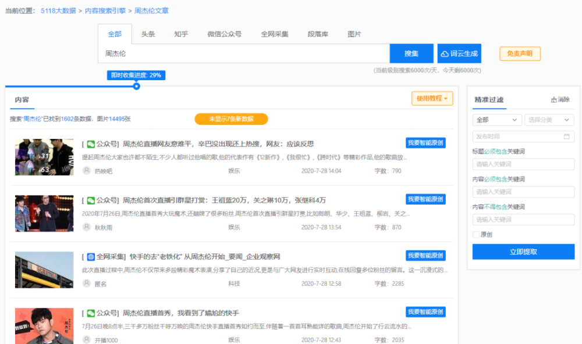This screenshot has width=582, height=344.
Task: Click the 词云生成 button
Action: click(459, 53)
